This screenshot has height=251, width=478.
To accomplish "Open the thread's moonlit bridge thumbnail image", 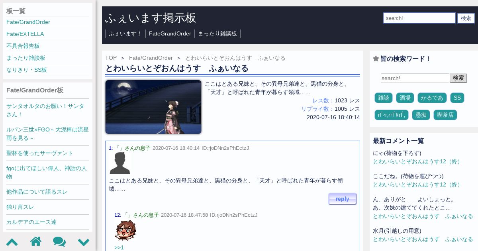I will click(x=153, y=107).
